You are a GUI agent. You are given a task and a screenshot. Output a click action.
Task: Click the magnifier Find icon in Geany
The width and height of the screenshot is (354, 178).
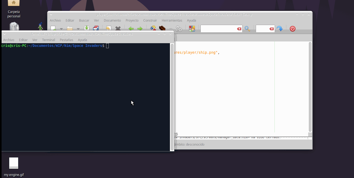pyautogui.click(x=247, y=29)
